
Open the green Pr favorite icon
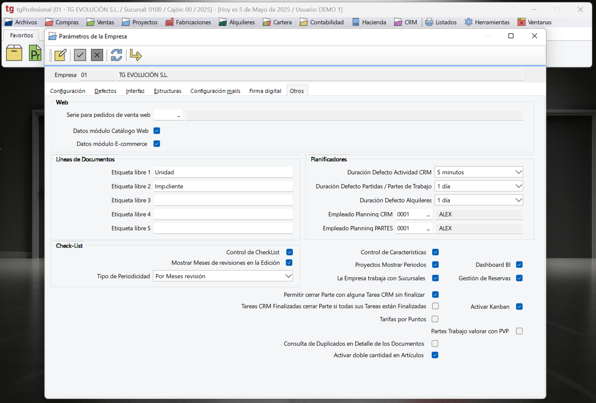click(35, 53)
